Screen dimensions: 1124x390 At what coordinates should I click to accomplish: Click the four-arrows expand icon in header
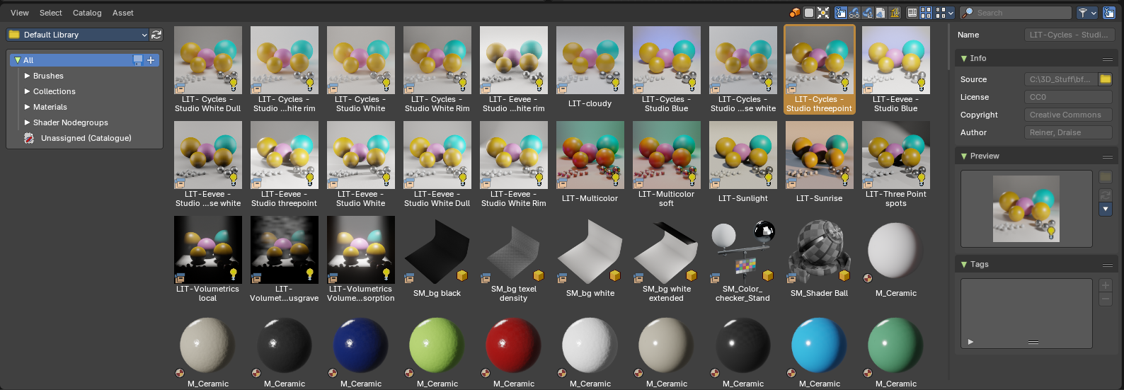823,13
